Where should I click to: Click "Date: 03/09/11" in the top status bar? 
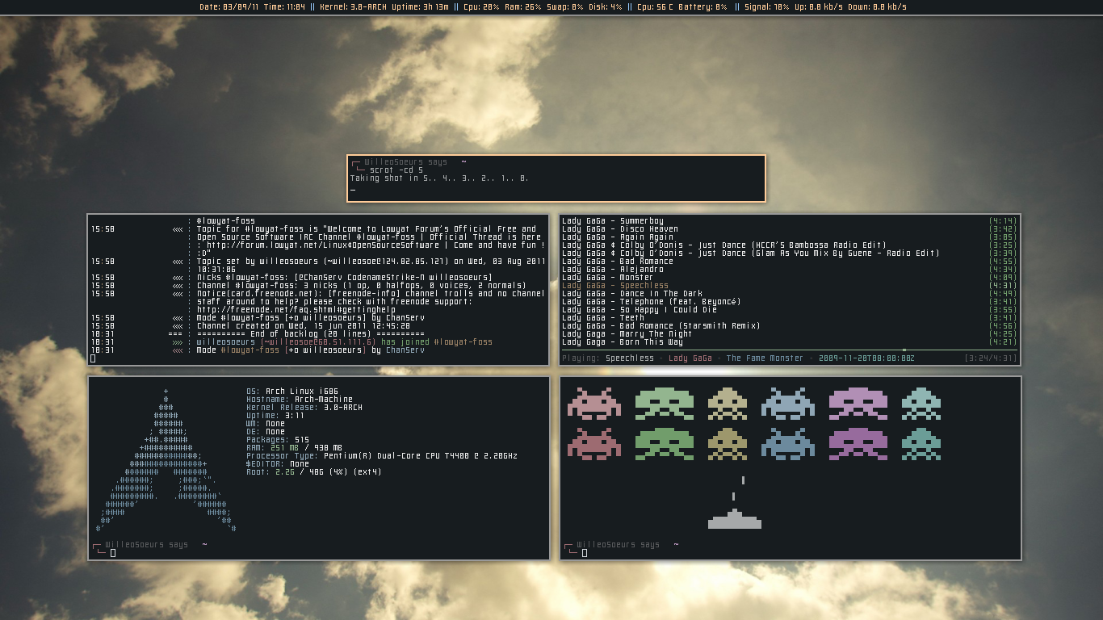[x=229, y=7]
